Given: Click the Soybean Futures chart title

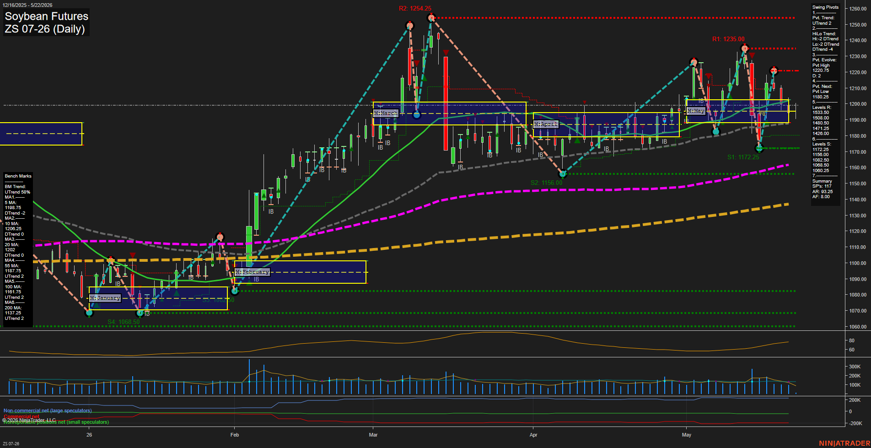Looking at the screenshot, I should [46, 16].
